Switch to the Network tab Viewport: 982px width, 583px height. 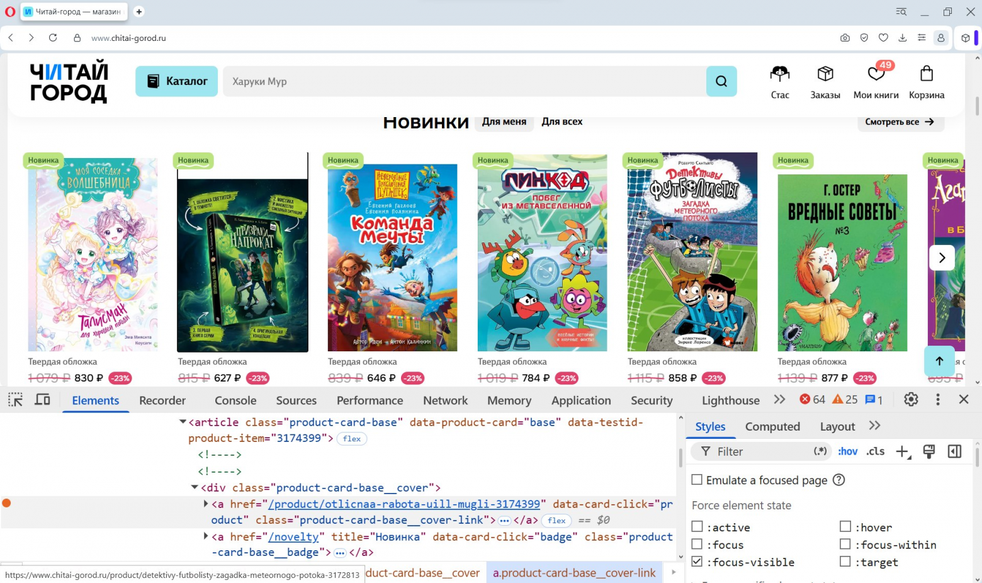point(446,400)
